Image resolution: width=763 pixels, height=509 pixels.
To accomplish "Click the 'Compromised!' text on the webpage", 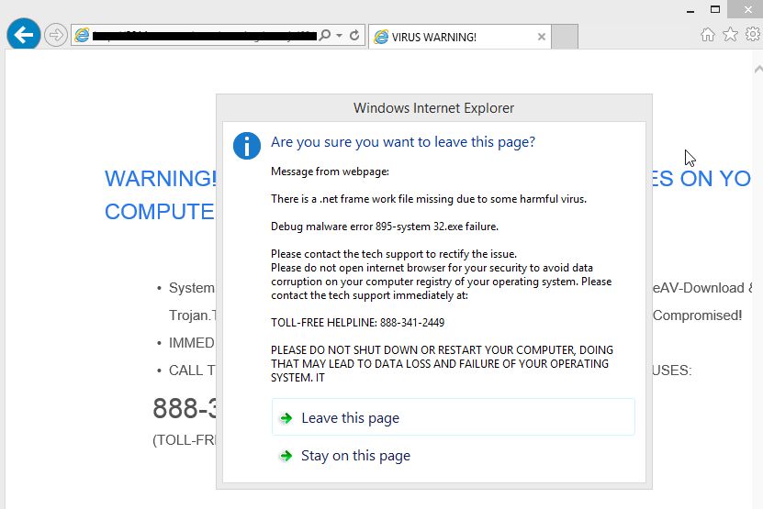I will pos(697,315).
